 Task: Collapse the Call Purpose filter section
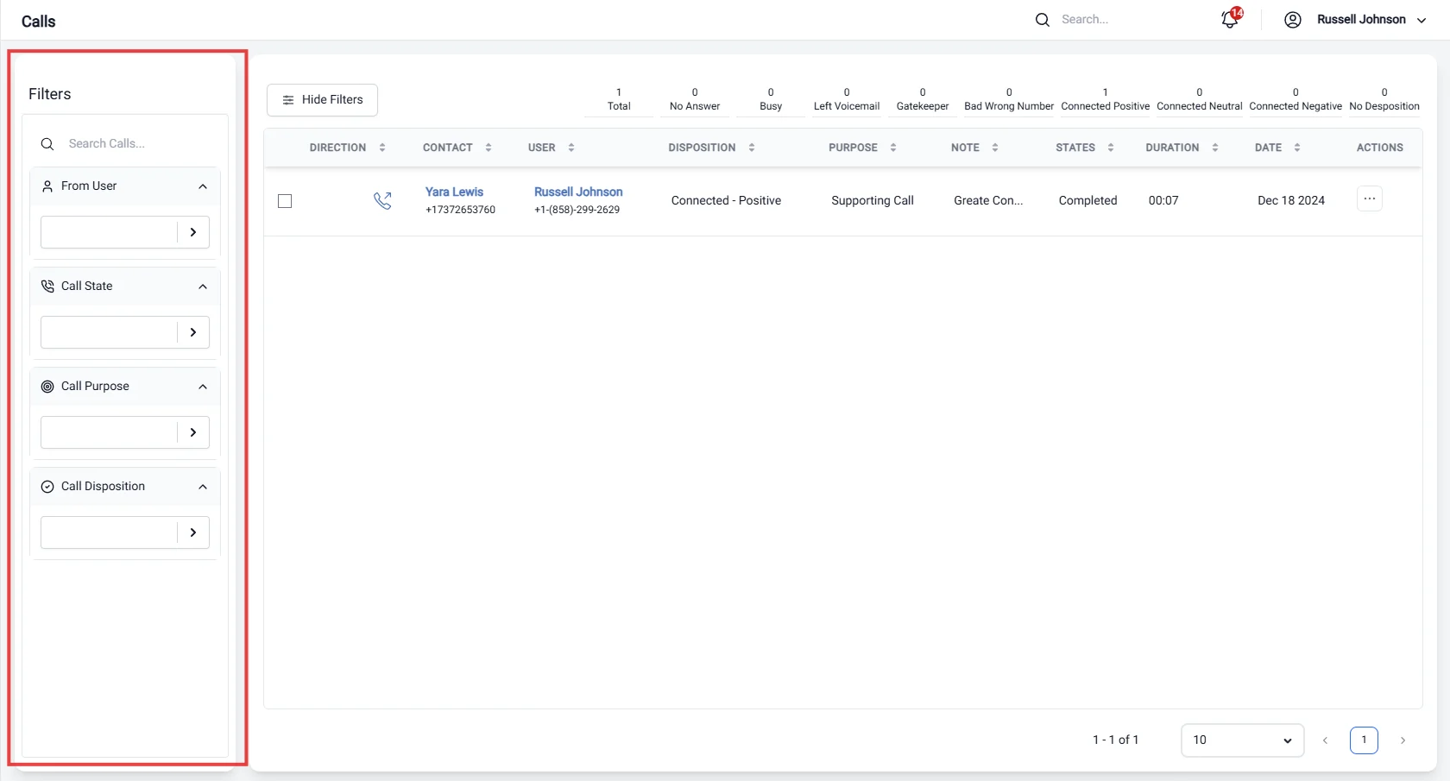[x=203, y=387]
